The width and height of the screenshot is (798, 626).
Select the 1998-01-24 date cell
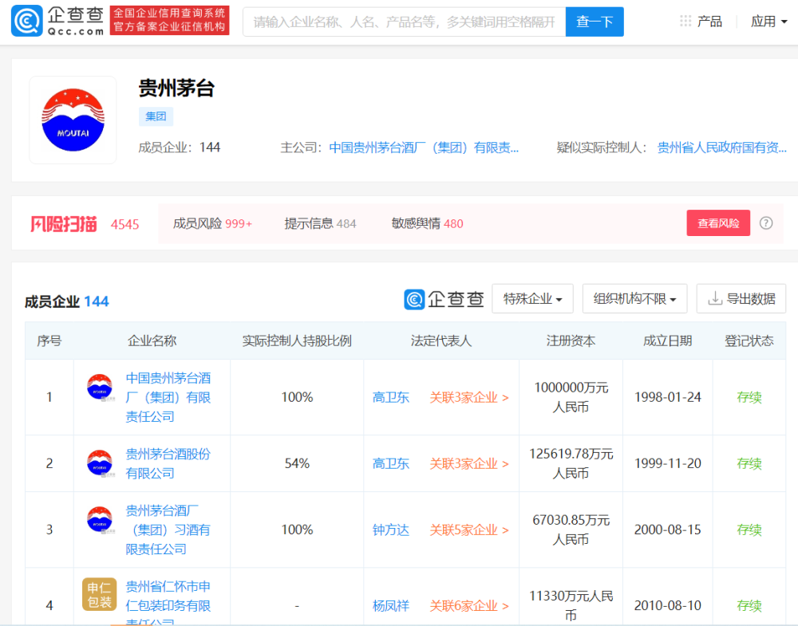pos(668,397)
